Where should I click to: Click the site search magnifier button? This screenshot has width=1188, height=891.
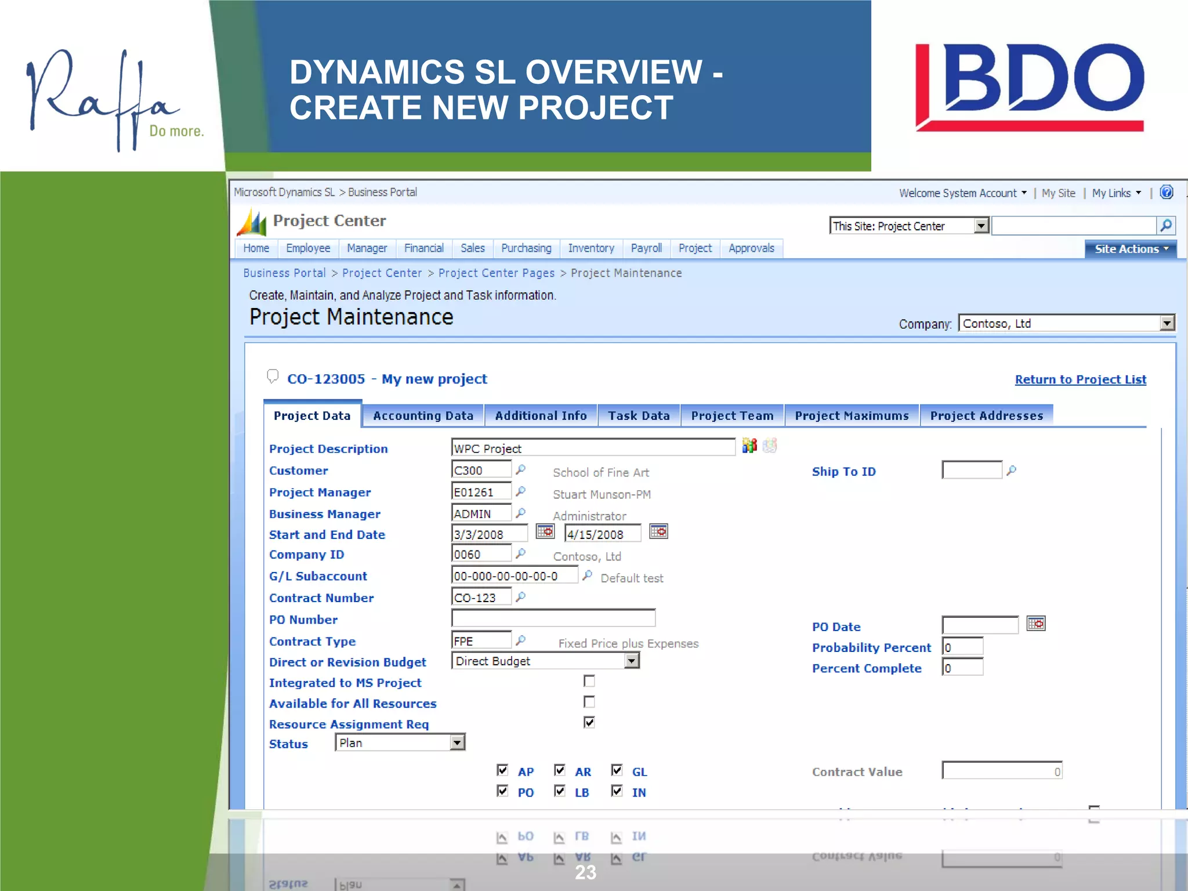[x=1166, y=225]
